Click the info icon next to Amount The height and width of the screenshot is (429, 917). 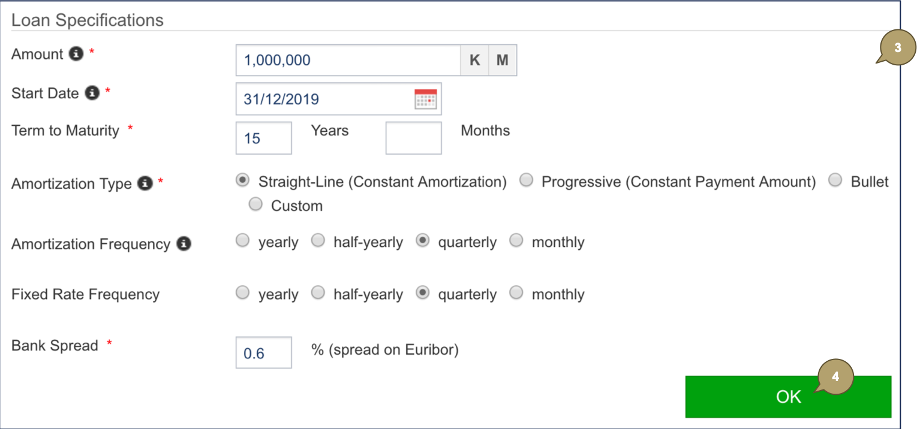(x=76, y=55)
